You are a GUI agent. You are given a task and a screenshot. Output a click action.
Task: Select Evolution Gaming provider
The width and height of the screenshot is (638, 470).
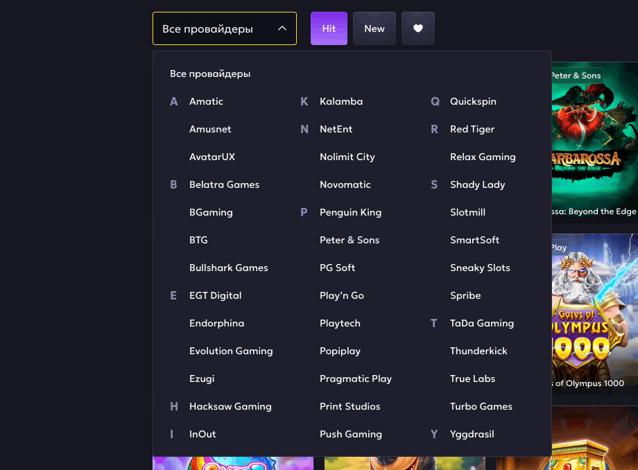231,351
